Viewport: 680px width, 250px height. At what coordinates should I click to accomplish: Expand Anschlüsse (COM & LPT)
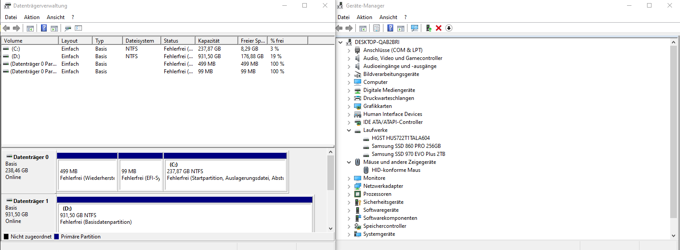tap(349, 50)
